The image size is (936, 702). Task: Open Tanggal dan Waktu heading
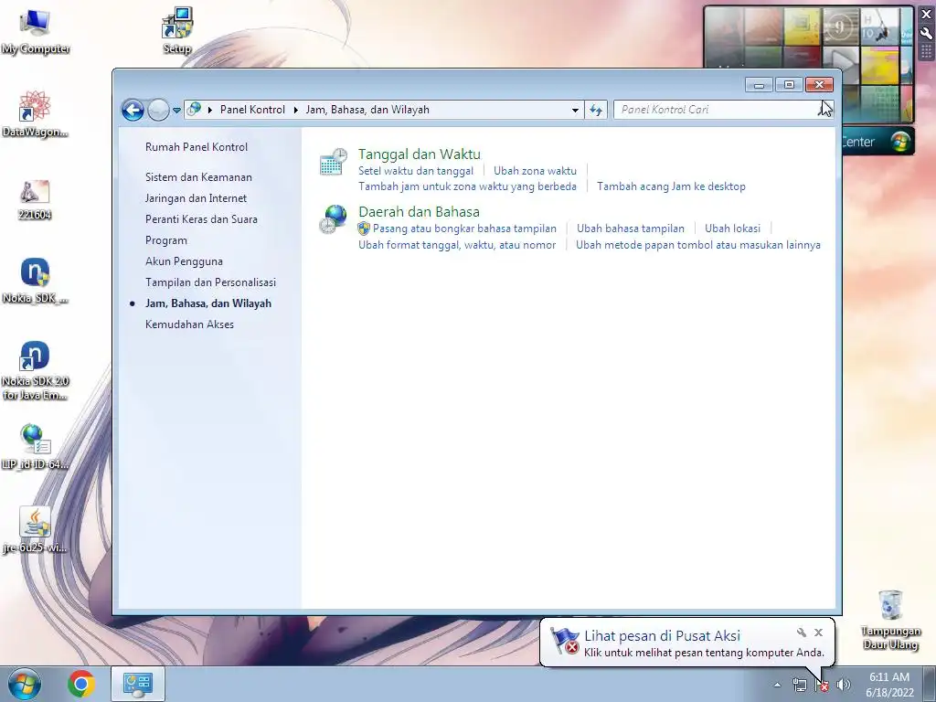click(419, 154)
